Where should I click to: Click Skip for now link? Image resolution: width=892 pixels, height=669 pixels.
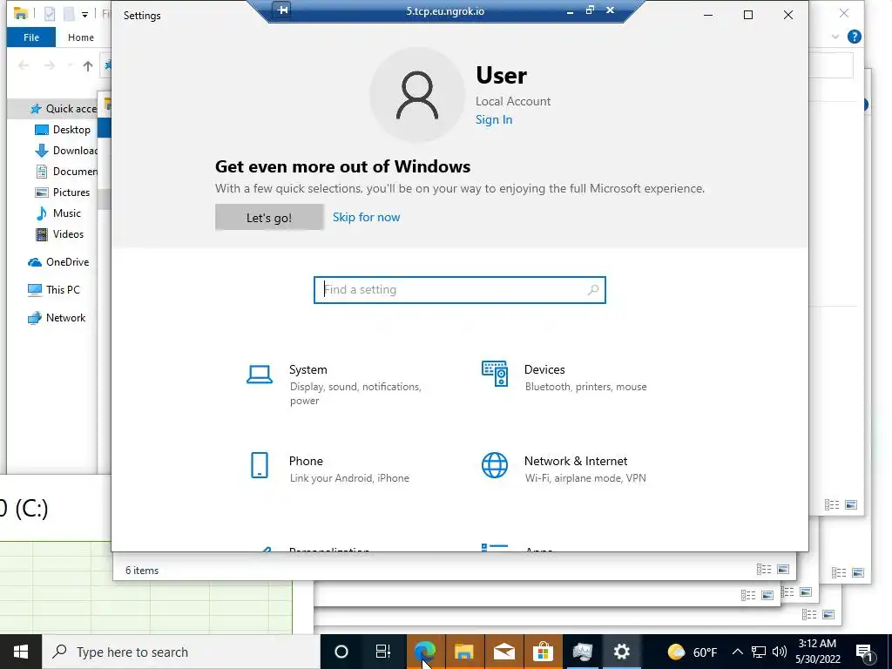(x=367, y=217)
